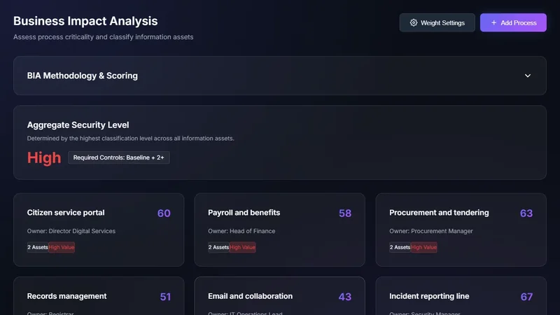The height and width of the screenshot is (315, 560).
Task: Click the Business Impact Analysis page title
Action: (85, 21)
